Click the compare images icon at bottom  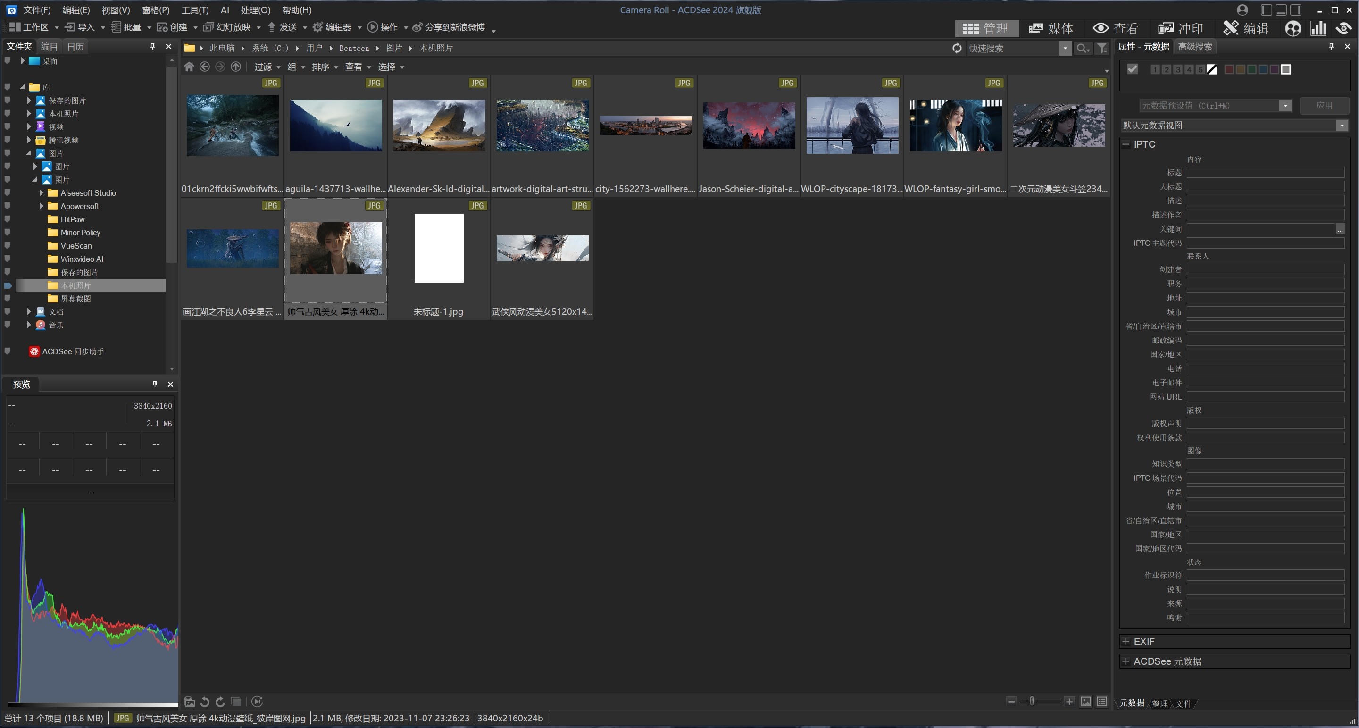[236, 702]
